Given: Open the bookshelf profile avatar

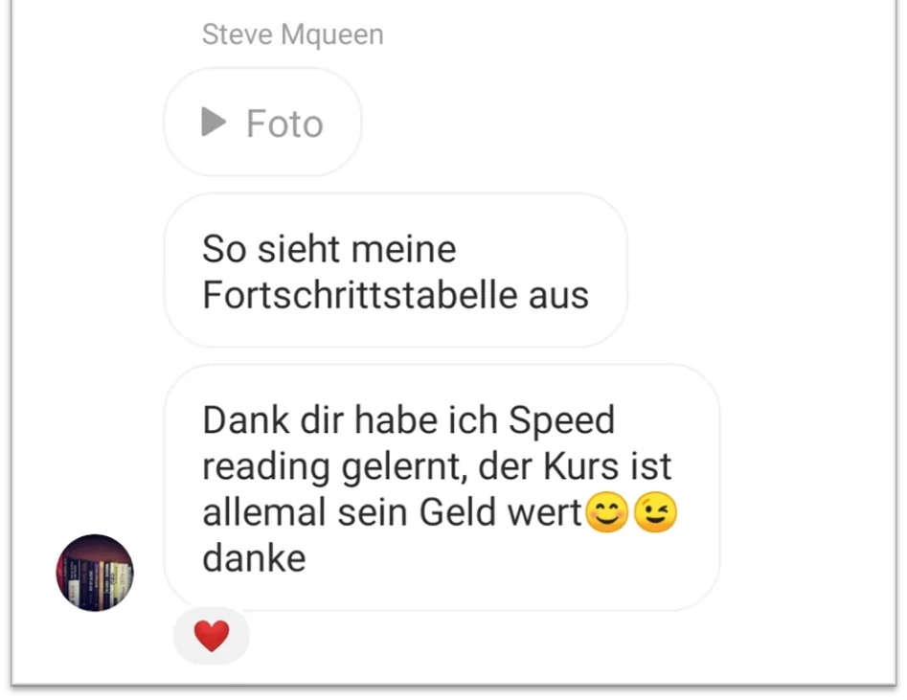Looking at the screenshot, I should click(95, 572).
